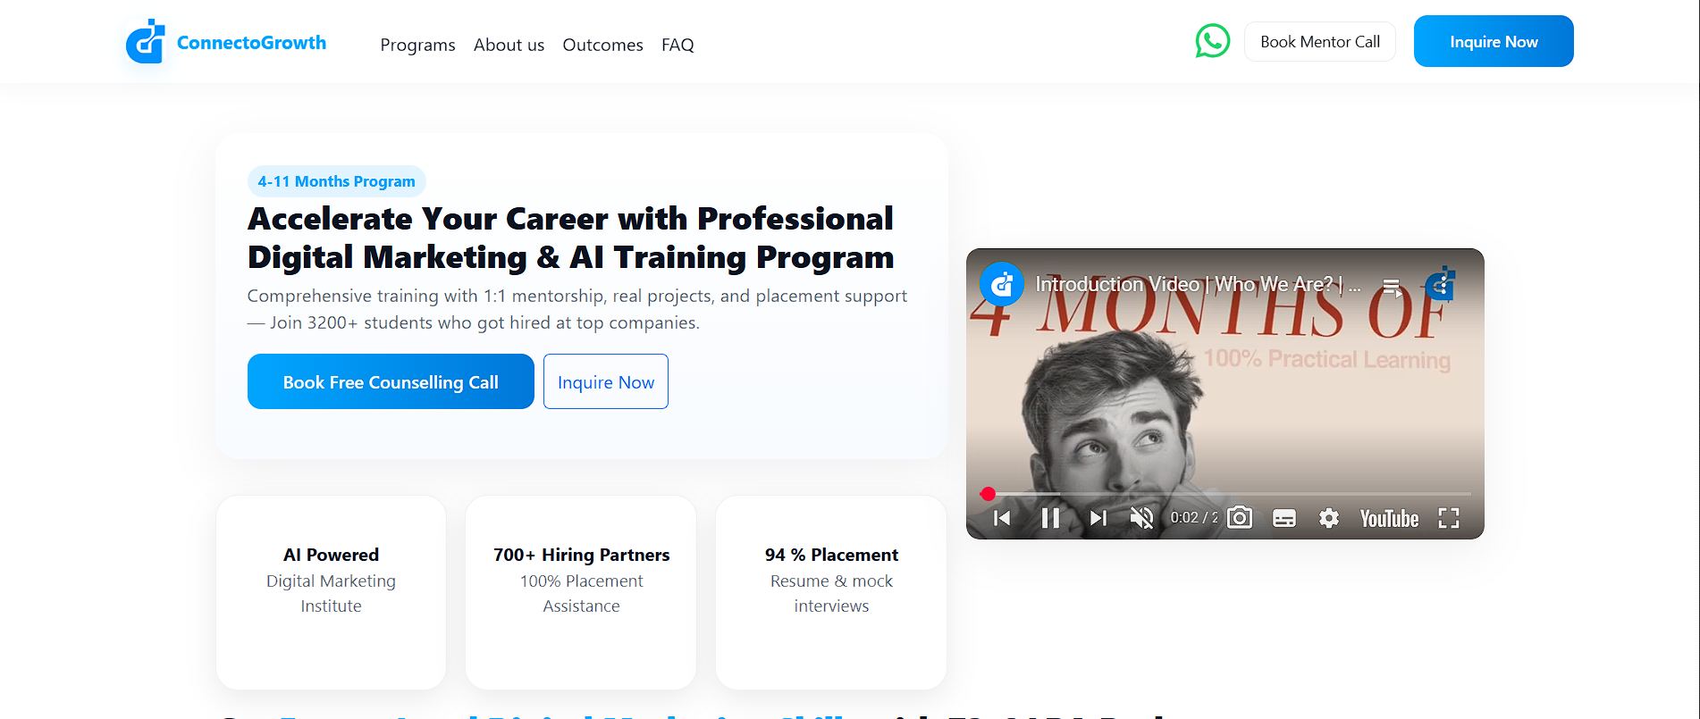Open the Outcomes nav link
The width and height of the screenshot is (1700, 719).
coord(602,45)
